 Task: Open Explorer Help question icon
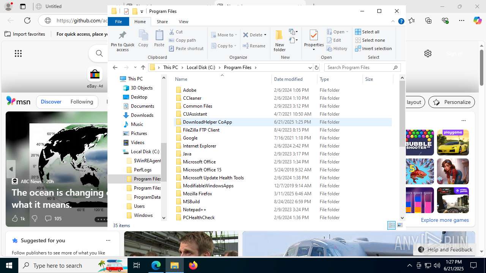click(x=401, y=22)
